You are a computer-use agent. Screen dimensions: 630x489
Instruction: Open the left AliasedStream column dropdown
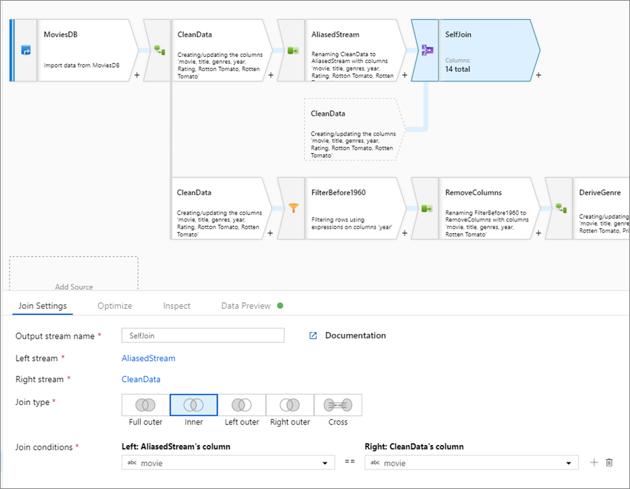pos(228,463)
